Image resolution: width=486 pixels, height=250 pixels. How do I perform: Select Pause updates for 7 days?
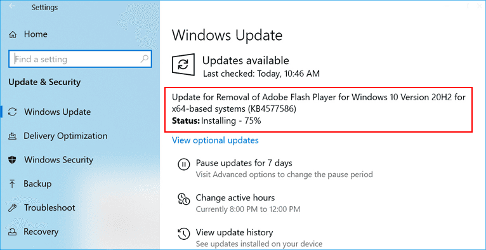tap(244, 162)
